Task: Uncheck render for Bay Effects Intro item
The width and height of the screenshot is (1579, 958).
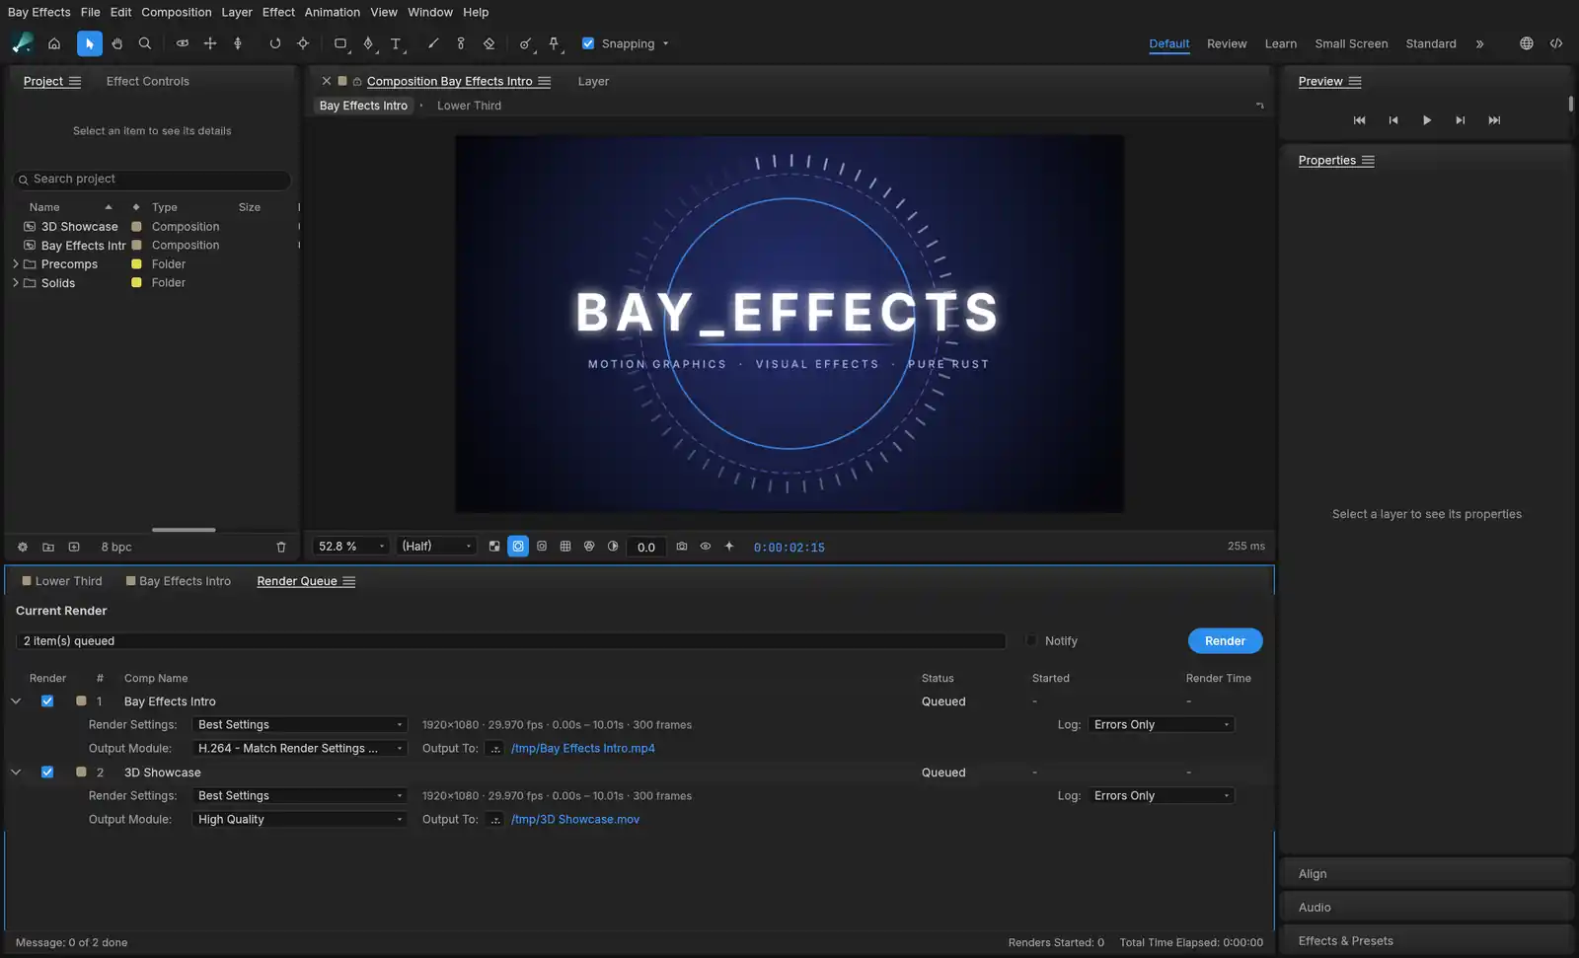Action: click(47, 701)
